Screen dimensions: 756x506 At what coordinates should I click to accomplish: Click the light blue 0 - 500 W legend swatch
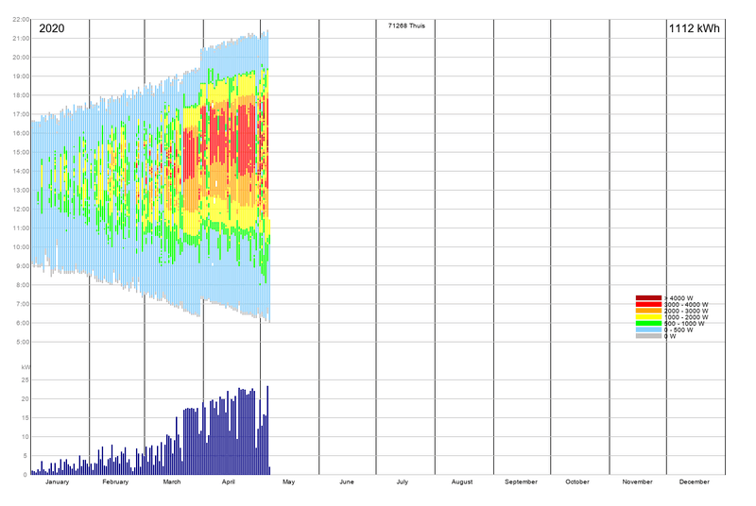click(648, 329)
